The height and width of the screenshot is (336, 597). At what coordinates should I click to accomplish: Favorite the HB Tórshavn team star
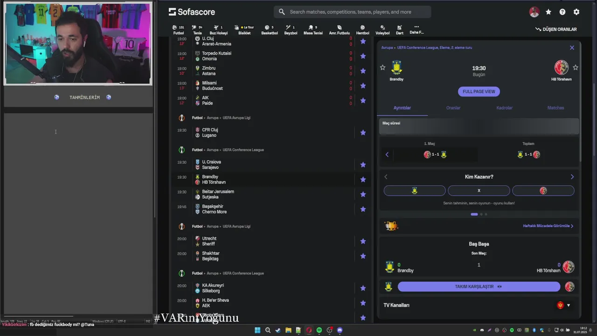coord(575,68)
